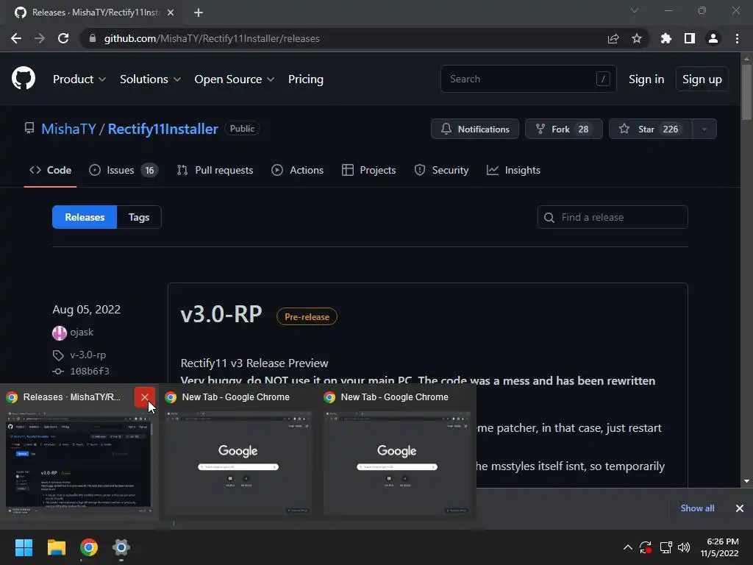753x565 pixels.
Task: Open the Star options dropdown arrow
Action: pos(704,129)
